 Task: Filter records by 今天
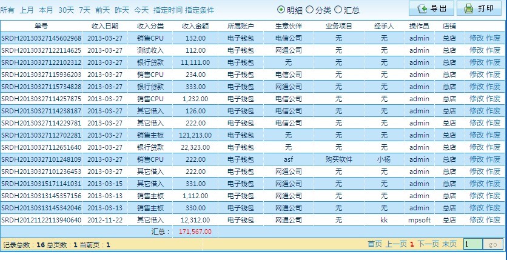(x=141, y=10)
